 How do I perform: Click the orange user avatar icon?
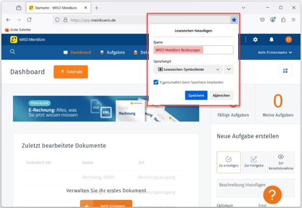tap(288, 40)
